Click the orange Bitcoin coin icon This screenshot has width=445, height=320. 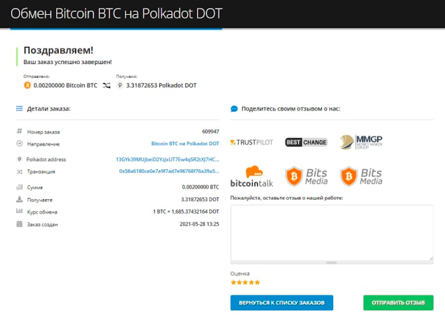[27, 85]
